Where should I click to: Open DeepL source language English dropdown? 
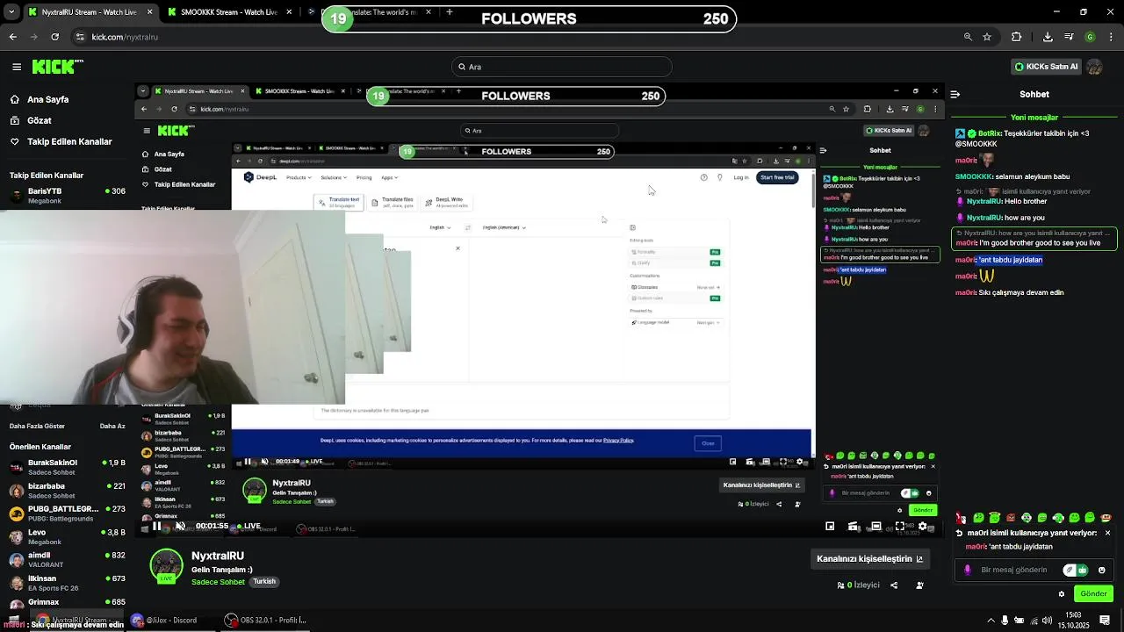pyautogui.click(x=440, y=227)
